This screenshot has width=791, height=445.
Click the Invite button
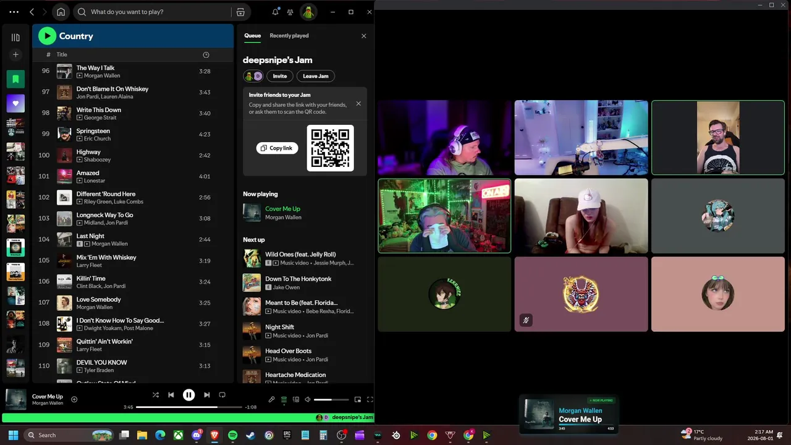point(280,76)
